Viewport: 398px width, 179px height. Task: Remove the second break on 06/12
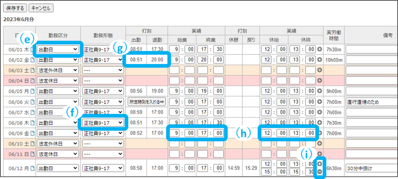(320, 172)
